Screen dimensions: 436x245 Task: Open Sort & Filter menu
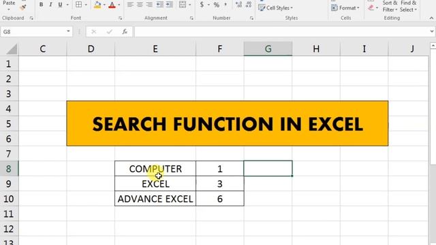(390, 6)
